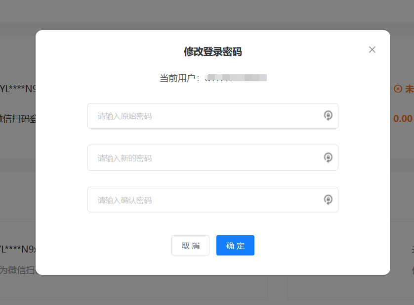Click the 请输入新的密码 input field
This screenshot has height=305, width=414.
(213, 157)
